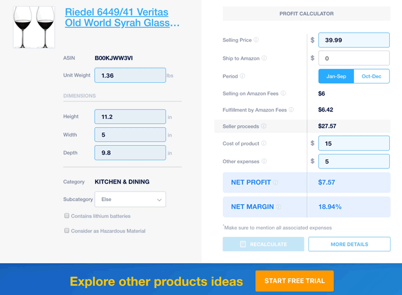
Task: Click info icon next to Cost of product
Action: [264, 143]
